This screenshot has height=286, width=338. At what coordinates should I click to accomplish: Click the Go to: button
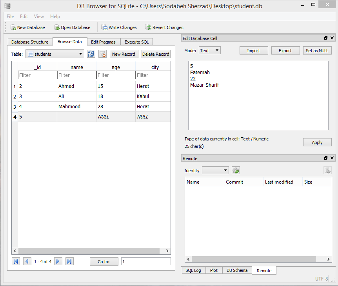(104, 262)
